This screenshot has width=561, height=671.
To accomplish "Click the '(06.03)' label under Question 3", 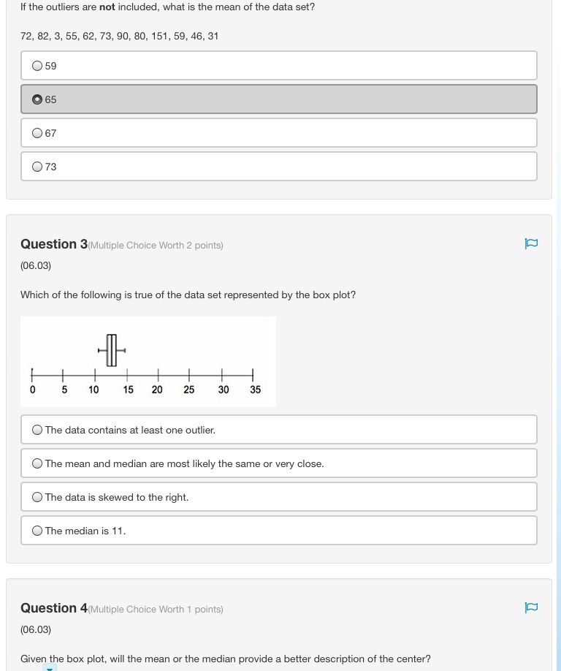I will pos(36,265).
